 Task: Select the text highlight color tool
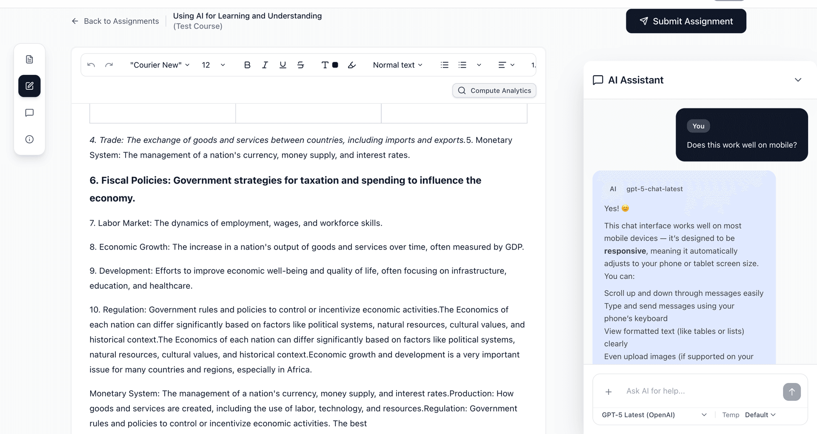coord(351,65)
